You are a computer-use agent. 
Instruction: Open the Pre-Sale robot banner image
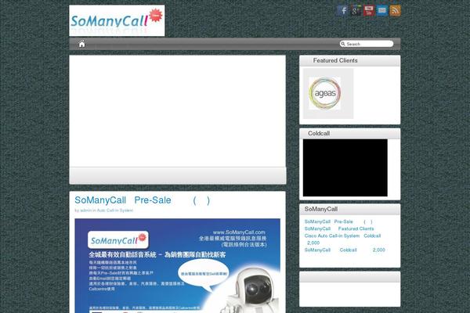[178, 266]
